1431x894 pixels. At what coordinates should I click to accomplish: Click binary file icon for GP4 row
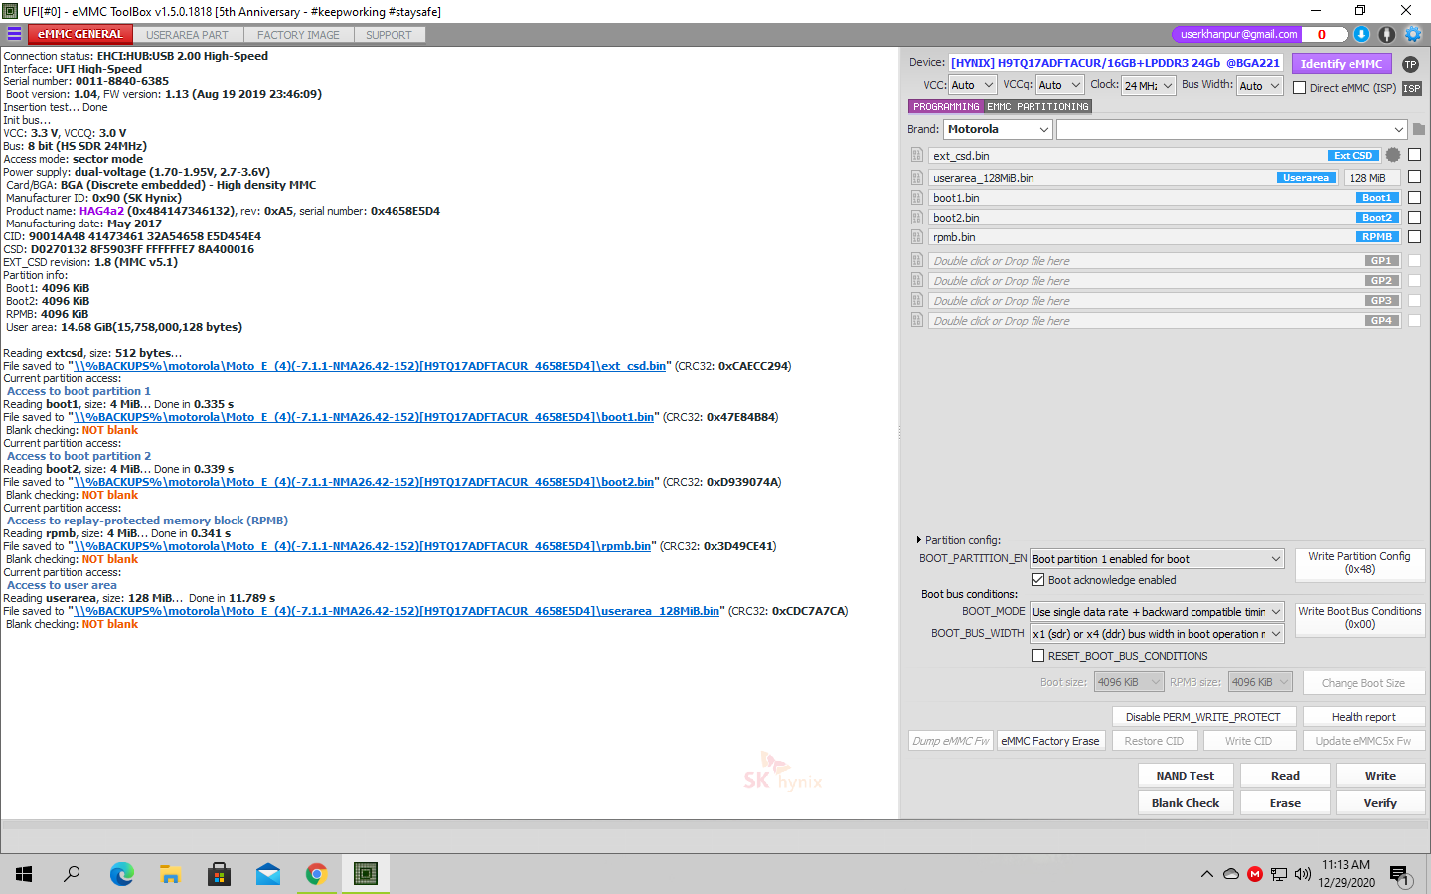coord(917,320)
